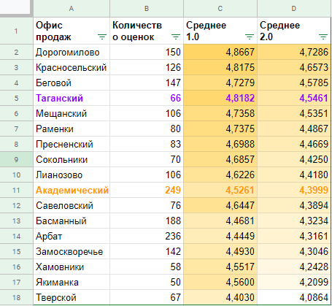Select cell containing 4,0864
332x306 pixels.
294,297
